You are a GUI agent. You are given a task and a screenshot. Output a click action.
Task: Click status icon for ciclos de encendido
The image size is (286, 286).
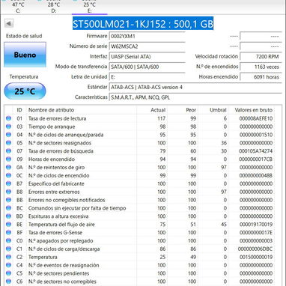tap(9, 175)
